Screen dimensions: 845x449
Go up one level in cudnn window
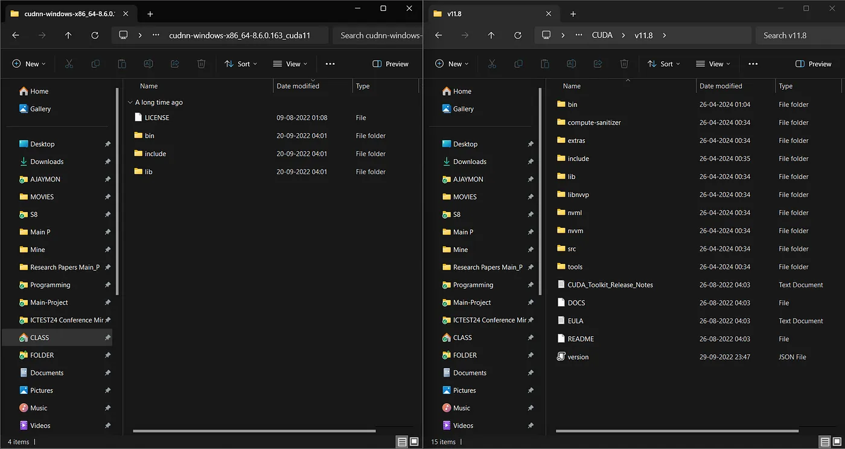tap(68, 36)
